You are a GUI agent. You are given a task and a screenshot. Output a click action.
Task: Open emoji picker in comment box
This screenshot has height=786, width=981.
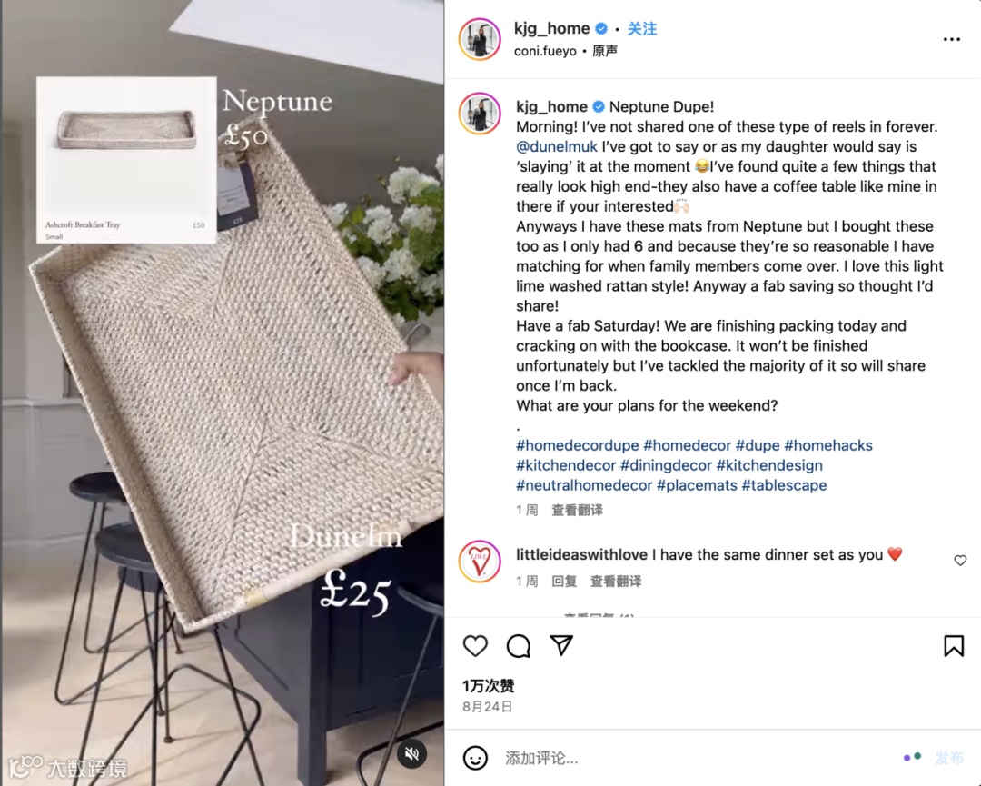click(x=475, y=758)
